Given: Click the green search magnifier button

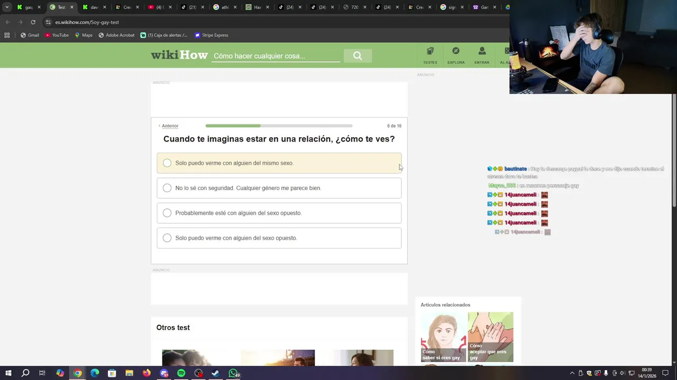Looking at the screenshot, I should point(358,55).
